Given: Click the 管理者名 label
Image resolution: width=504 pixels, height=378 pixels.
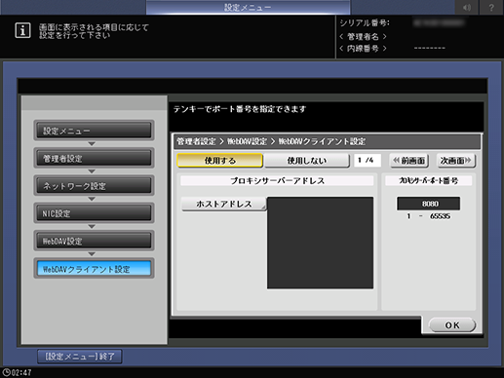Looking at the screenshot, I should 363,36.
